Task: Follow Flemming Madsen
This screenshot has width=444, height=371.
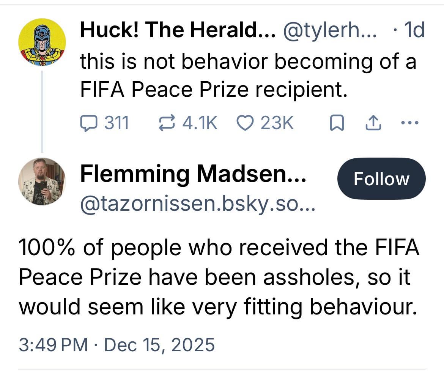Action: point(381,179)
